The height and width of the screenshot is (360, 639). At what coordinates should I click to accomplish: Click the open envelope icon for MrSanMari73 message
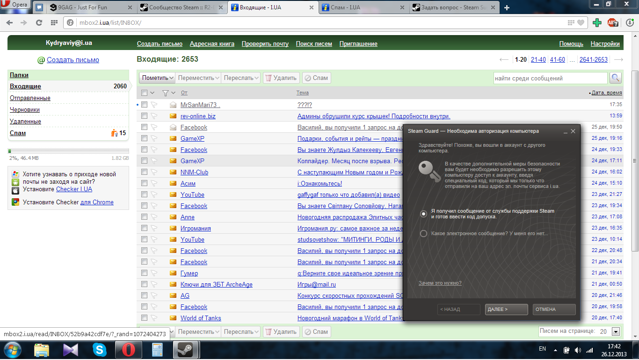click(x=173, y=105)
